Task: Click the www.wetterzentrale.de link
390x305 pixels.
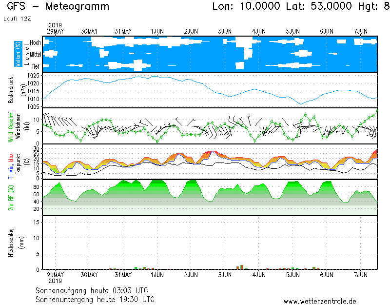Action: (319, 301)
